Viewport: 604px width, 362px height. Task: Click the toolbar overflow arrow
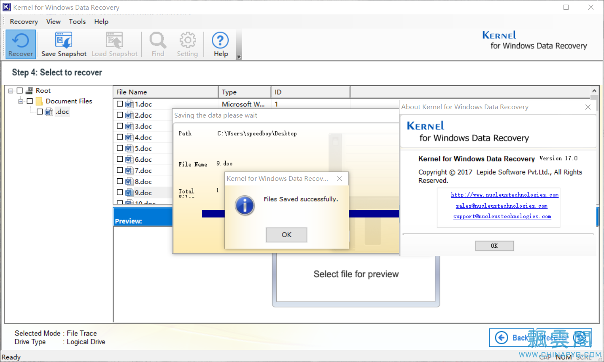(239, 56)
